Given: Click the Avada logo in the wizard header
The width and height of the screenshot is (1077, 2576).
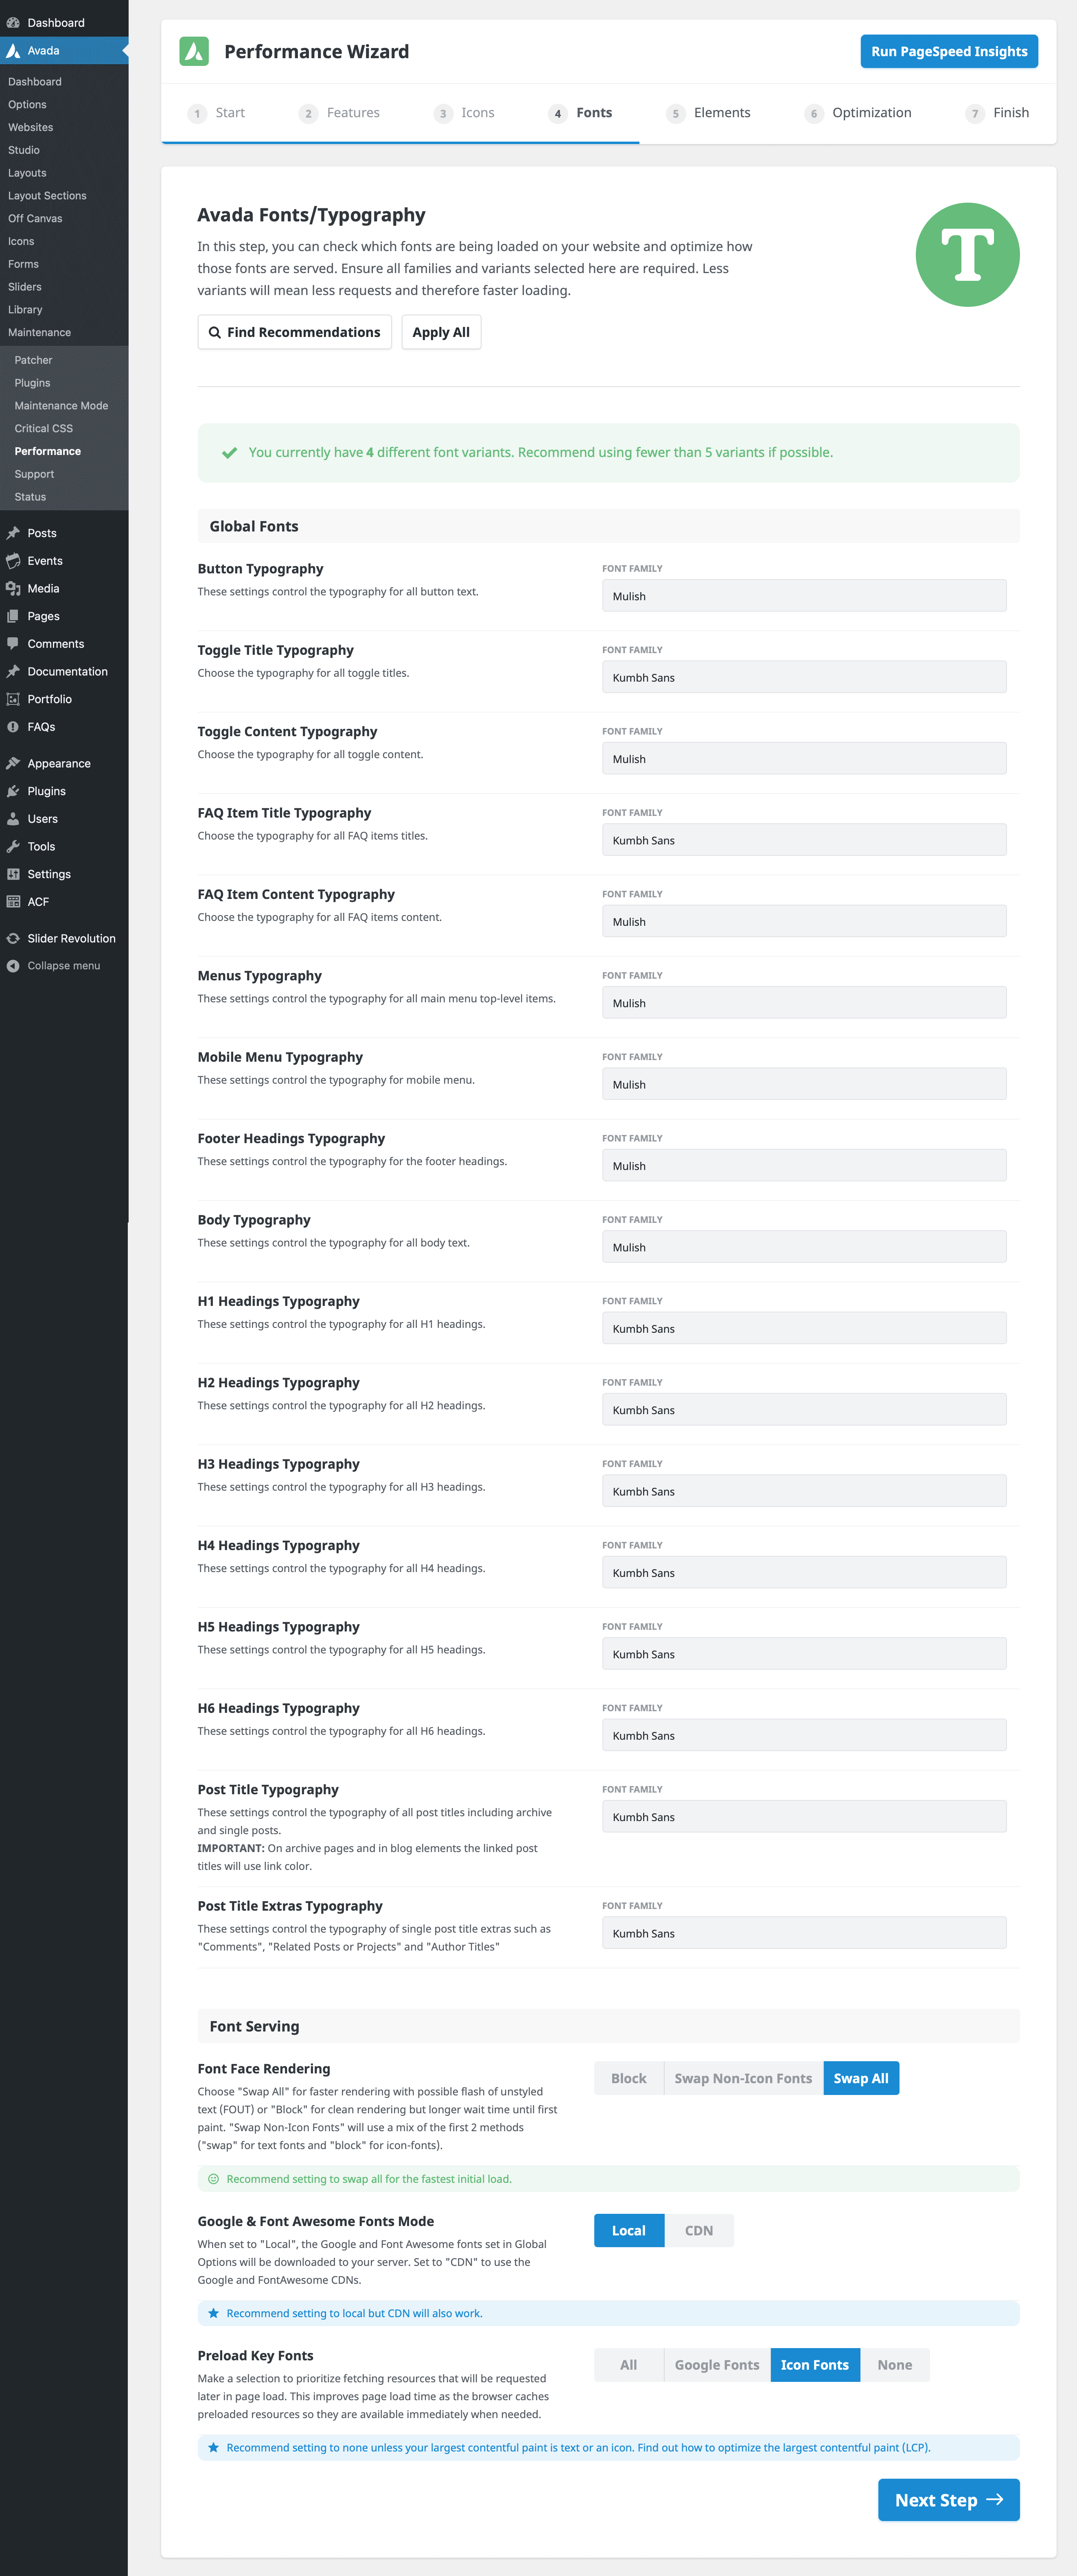Looking at the screenshot, I should 194,51.
